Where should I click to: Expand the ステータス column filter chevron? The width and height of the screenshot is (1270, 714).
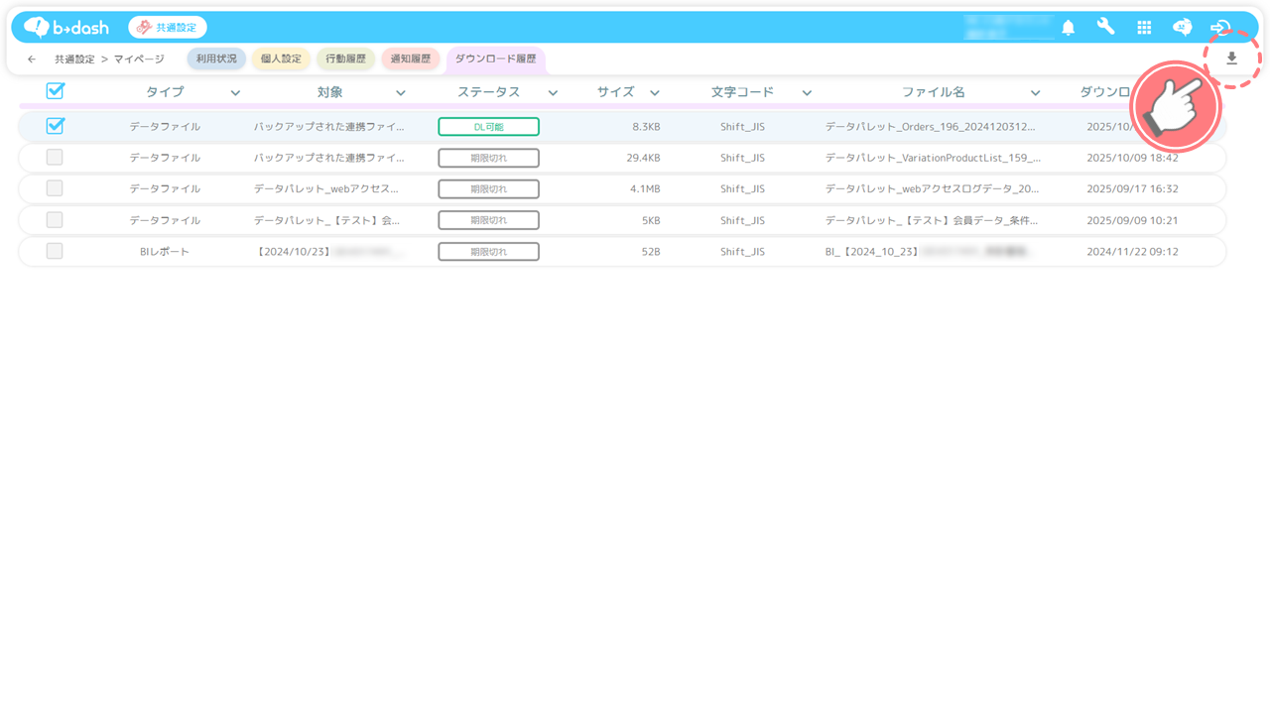(x=553, y=93)
